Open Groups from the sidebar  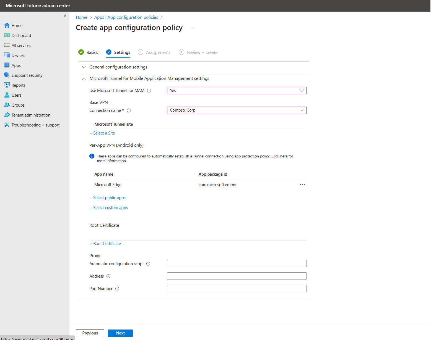point(18,105)
